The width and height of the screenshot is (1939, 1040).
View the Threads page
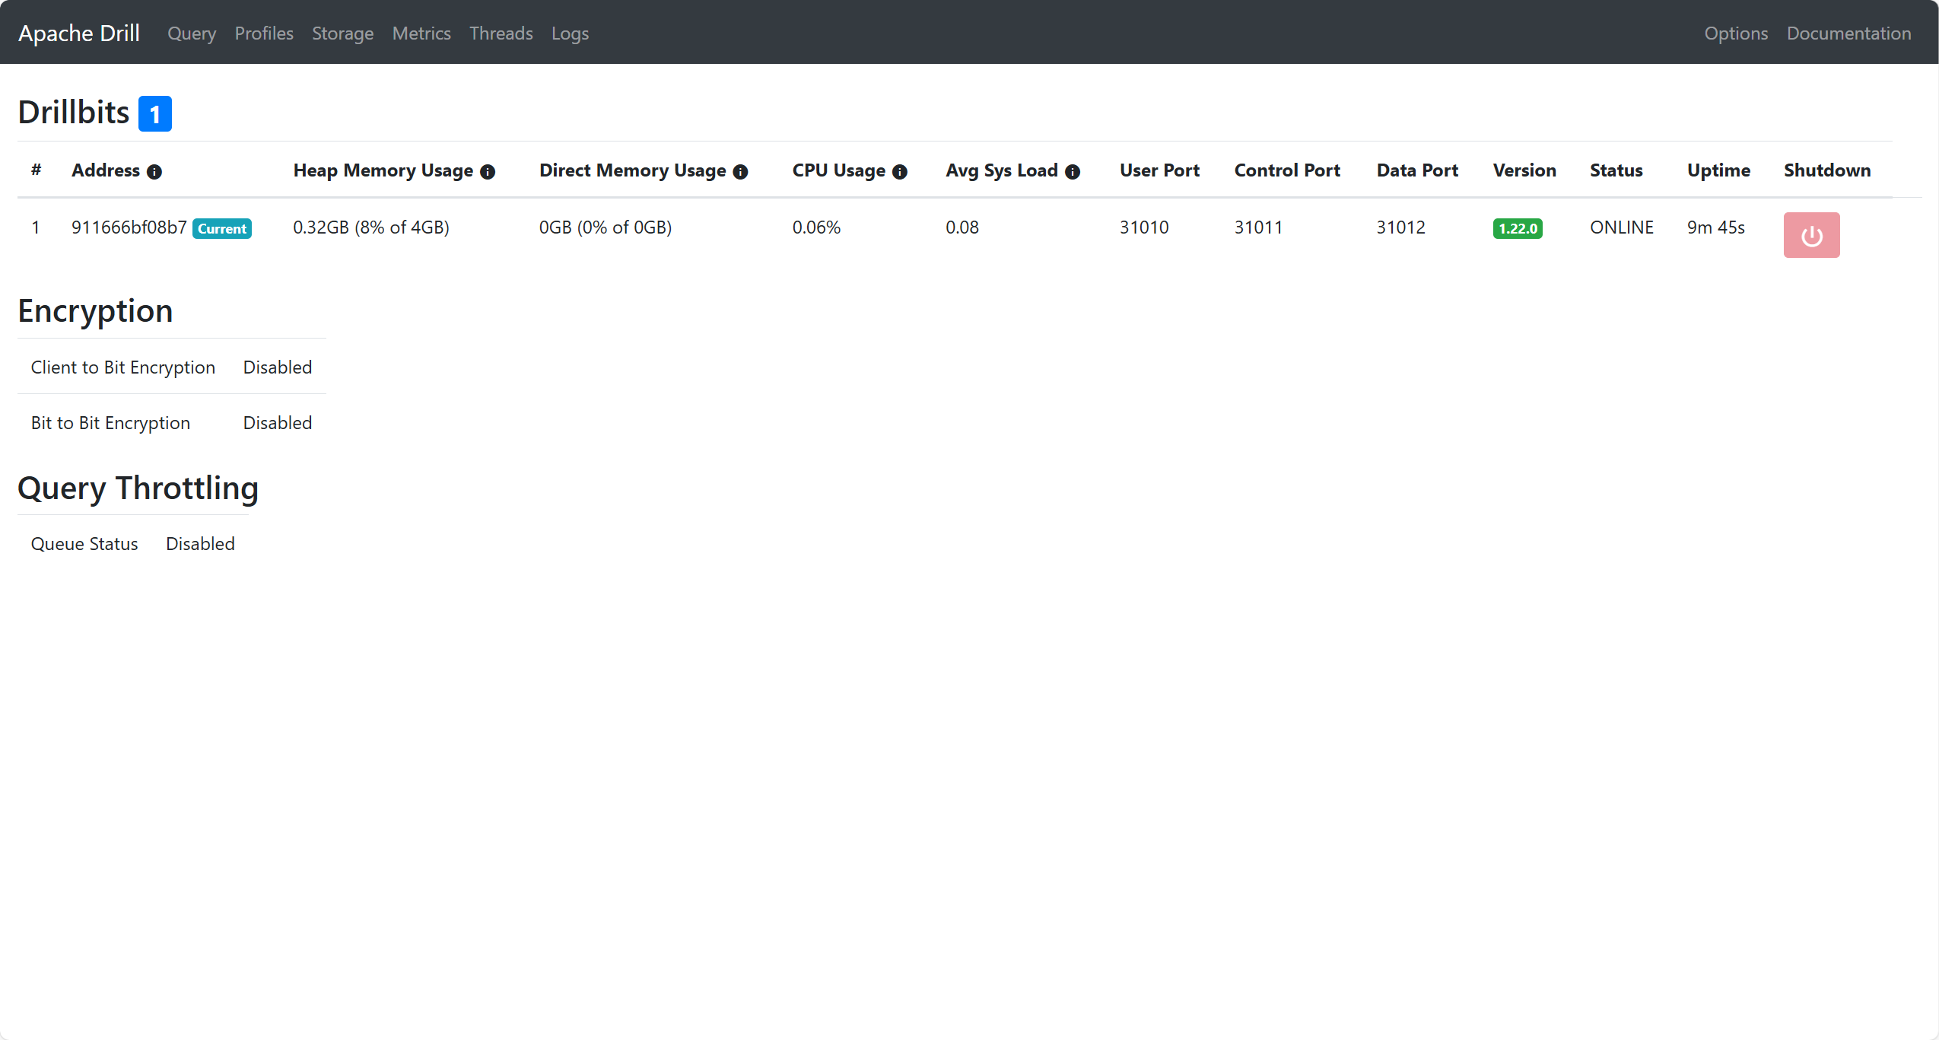pos(501,33)
